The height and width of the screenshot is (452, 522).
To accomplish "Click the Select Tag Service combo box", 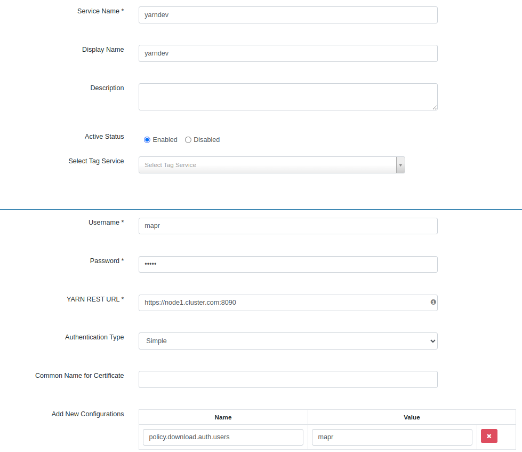I will (271, 165).
